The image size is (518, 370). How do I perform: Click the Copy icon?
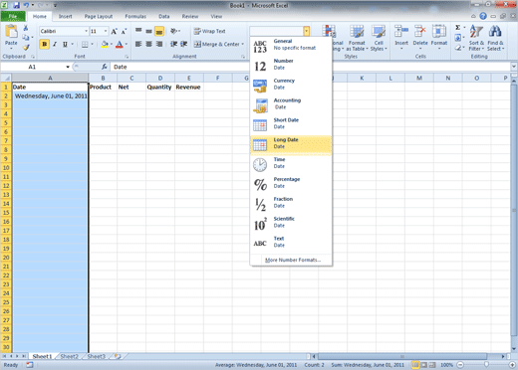26,38
